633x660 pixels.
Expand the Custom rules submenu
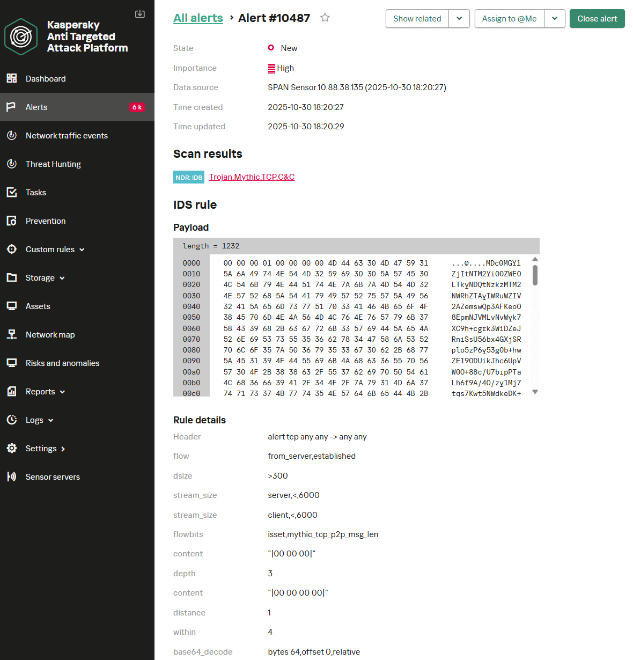tap(82, 250)
